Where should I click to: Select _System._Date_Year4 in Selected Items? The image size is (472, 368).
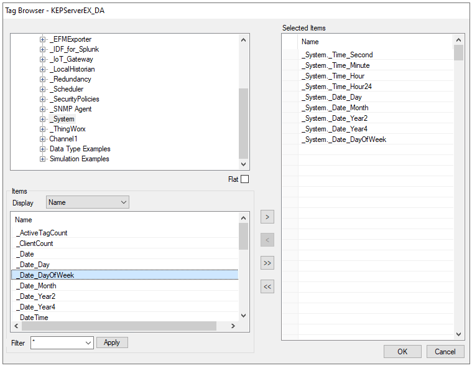[x=368, y=129]
